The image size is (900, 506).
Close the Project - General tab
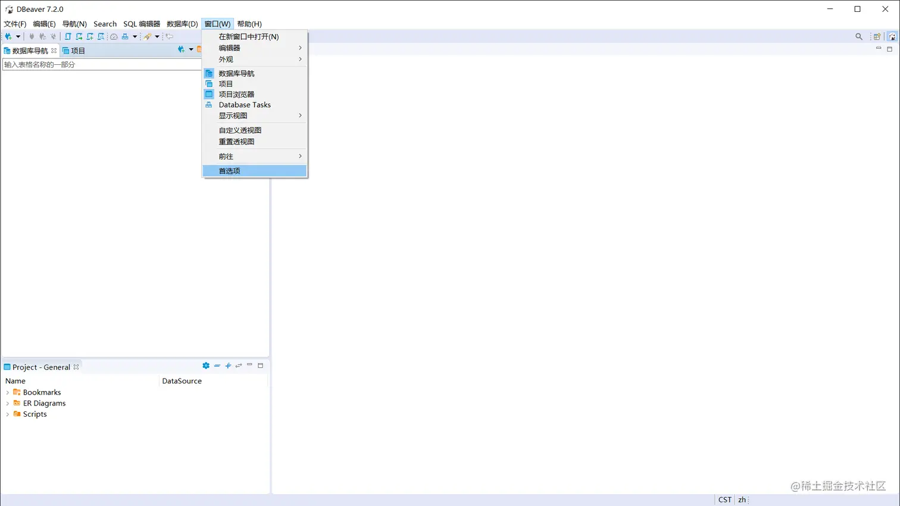coord(76,367)
